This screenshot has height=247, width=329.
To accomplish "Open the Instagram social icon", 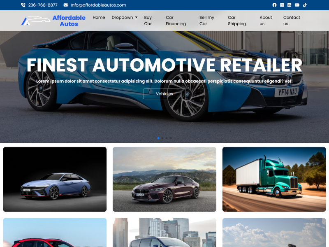I will click(282, 5).
